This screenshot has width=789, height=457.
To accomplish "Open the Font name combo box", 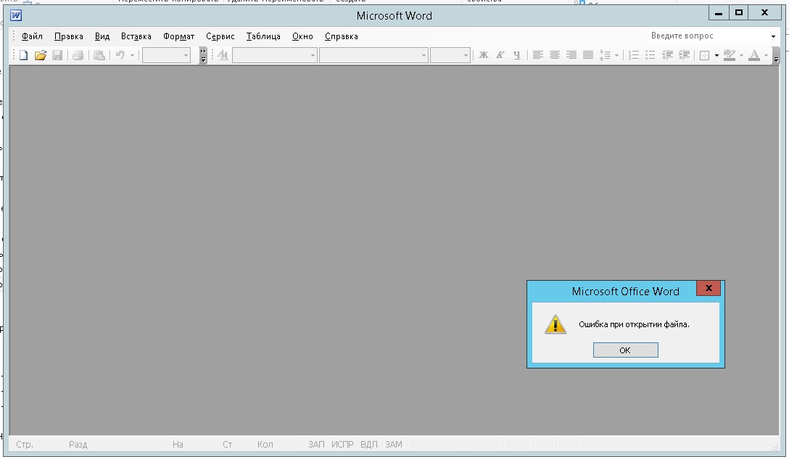I will pyautogui.click(x=374, y=55).
